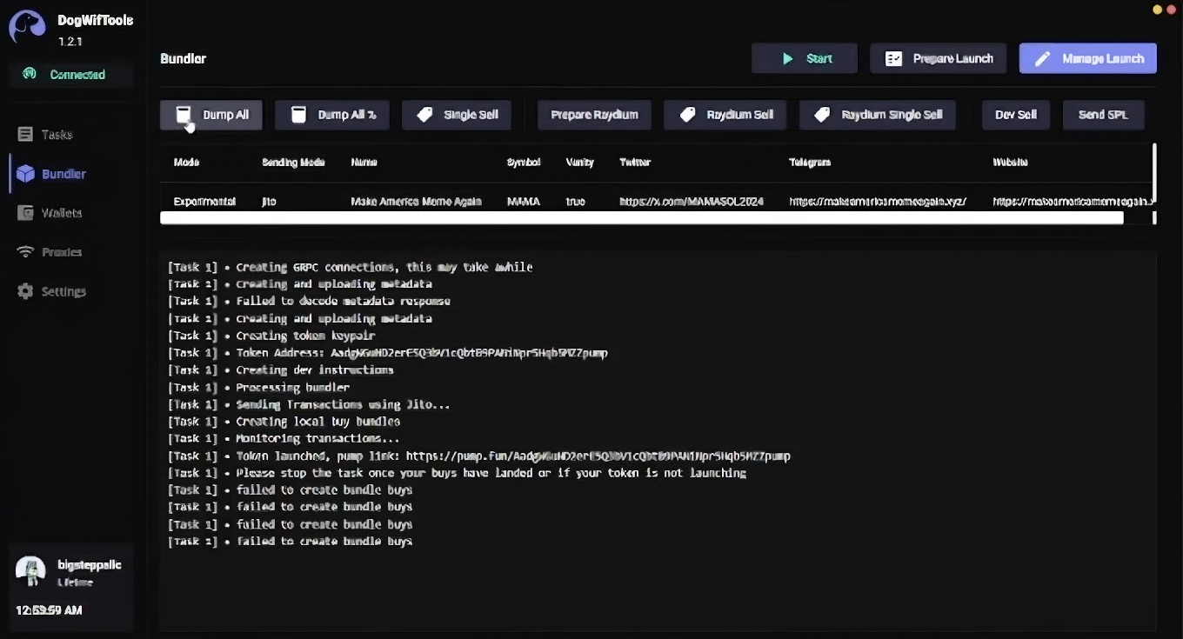Screen dimensions: 1183x639
Task: Click the Wallets icon in sidebar
Action: [25, 212]
